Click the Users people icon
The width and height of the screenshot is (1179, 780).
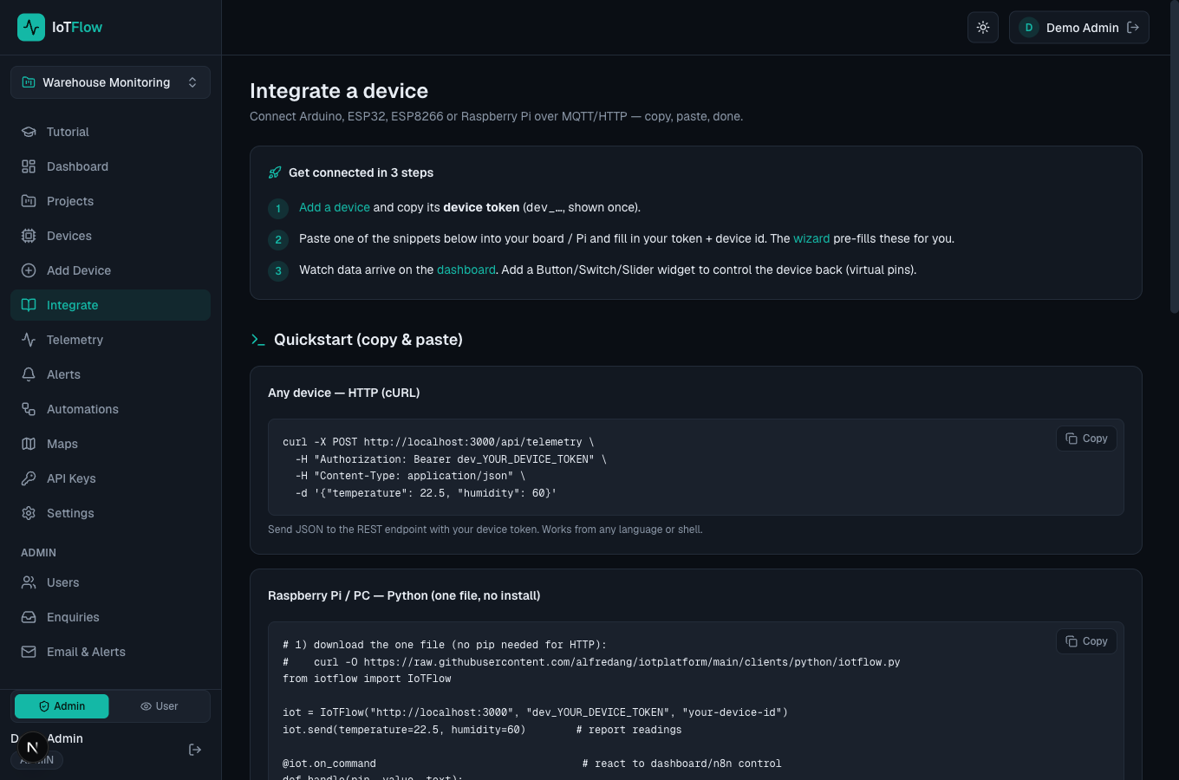click(x=29, y=582)
